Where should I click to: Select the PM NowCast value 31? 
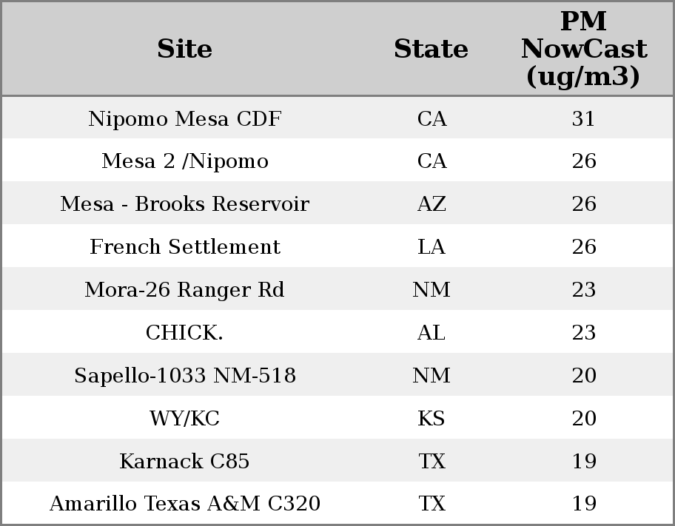click(x=584, y=118)
